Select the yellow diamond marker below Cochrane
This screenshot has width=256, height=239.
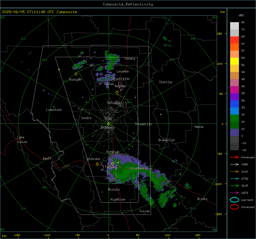click(x=97, y=164)
